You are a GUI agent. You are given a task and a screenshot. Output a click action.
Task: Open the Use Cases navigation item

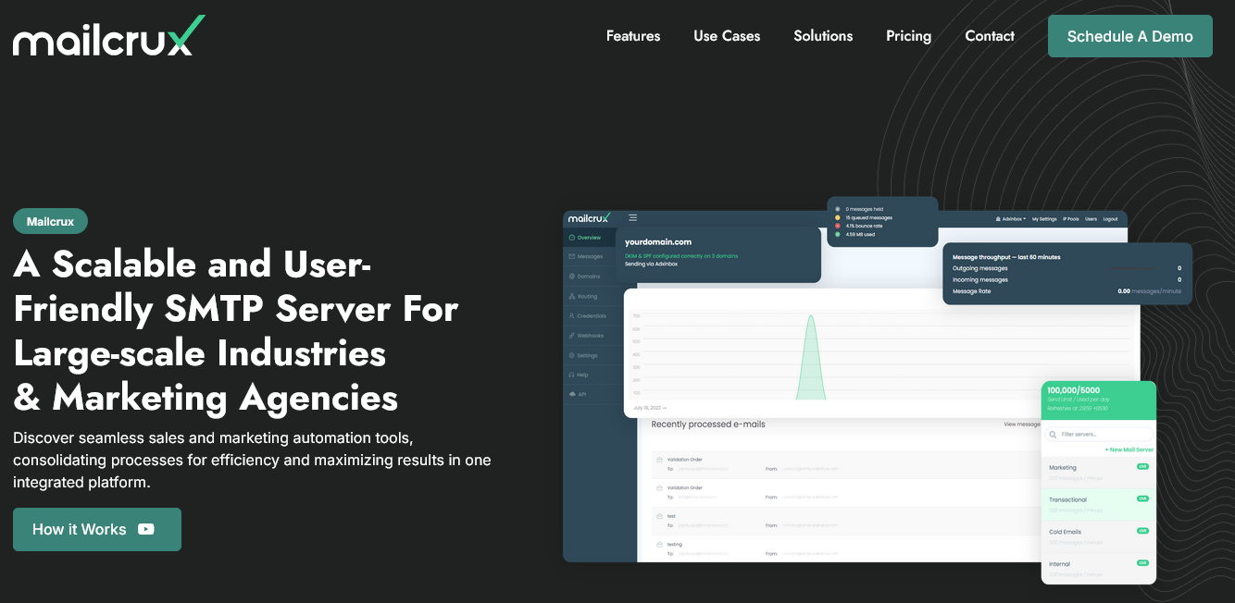pyautogui.click(x=727, y=36)
